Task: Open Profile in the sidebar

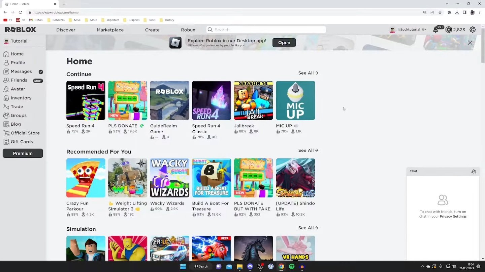Action: tap(14, 62)
